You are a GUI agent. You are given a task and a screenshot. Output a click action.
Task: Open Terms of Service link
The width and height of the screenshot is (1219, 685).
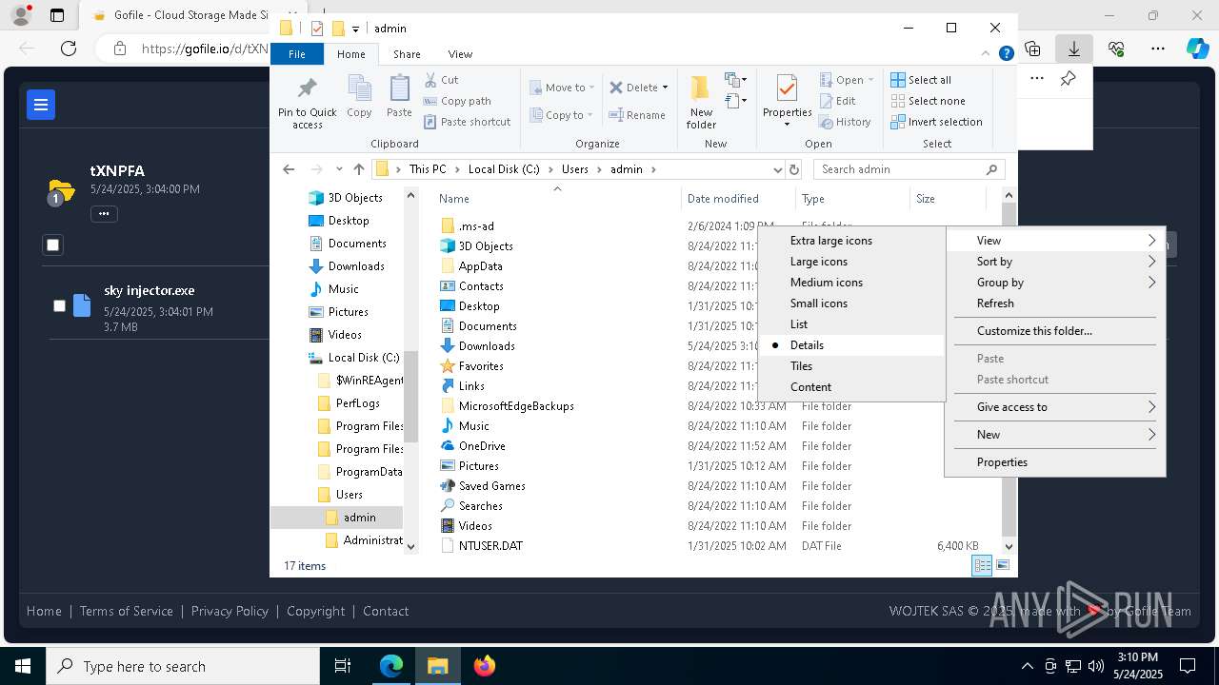click(x=127, y=611)
